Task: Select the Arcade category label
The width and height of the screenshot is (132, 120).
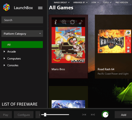Action: click(x=11, y=52)
